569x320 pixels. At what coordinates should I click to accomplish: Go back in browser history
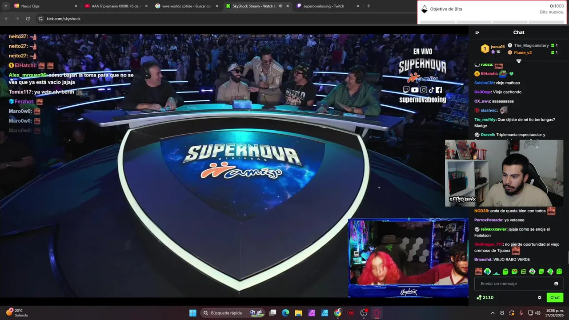[6, 19]
